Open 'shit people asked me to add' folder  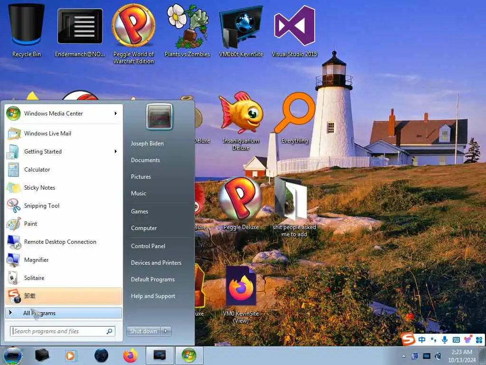pos(294,207)
